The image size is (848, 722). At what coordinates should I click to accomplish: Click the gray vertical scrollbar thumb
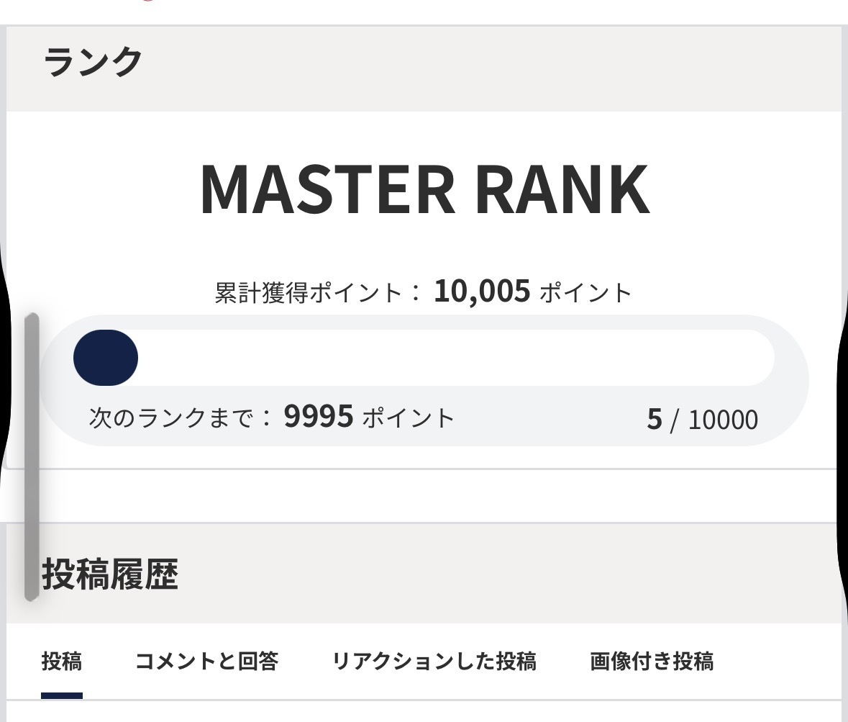coord(32,456)
